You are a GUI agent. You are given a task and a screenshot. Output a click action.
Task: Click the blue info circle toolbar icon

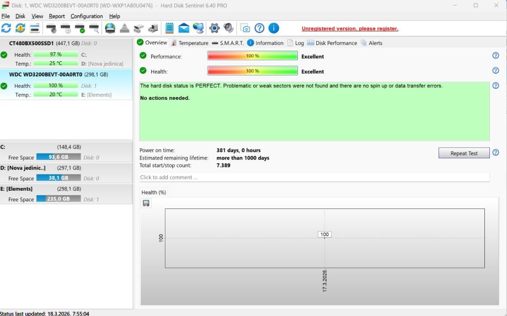(274, 28)
